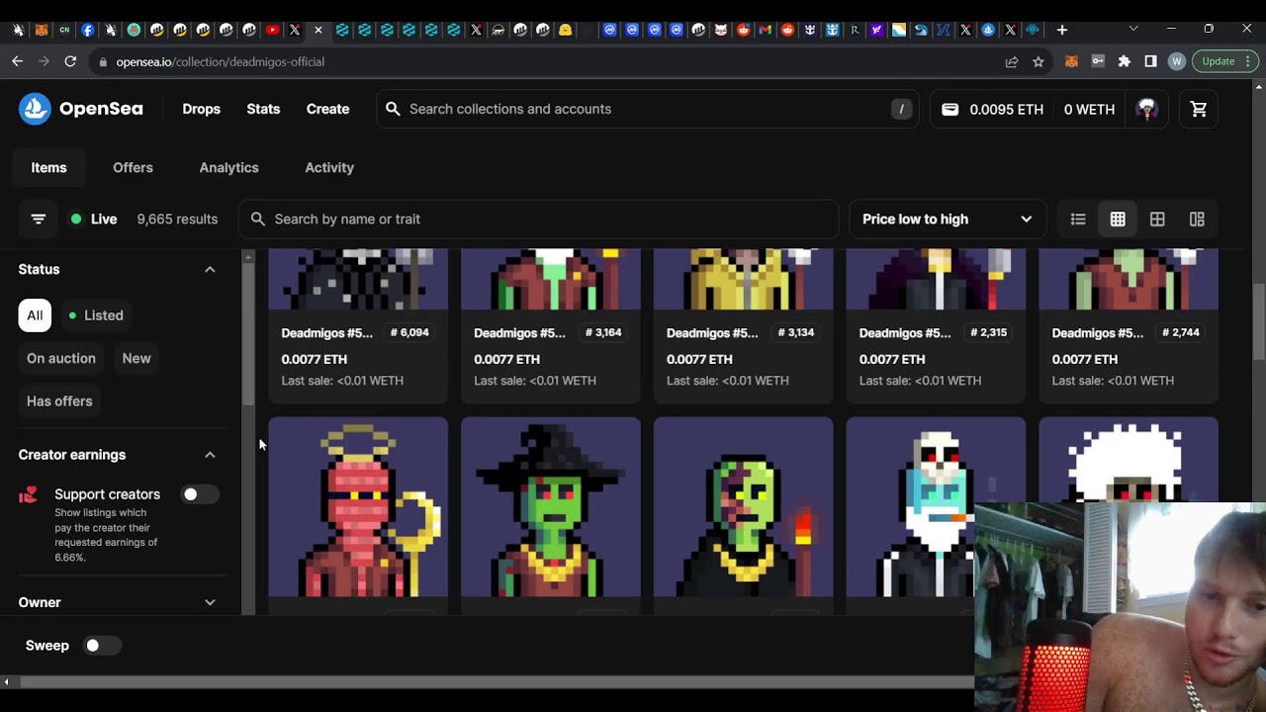
Task: Open Deadmigos card with rarity # 3,134
Action: 744,326
